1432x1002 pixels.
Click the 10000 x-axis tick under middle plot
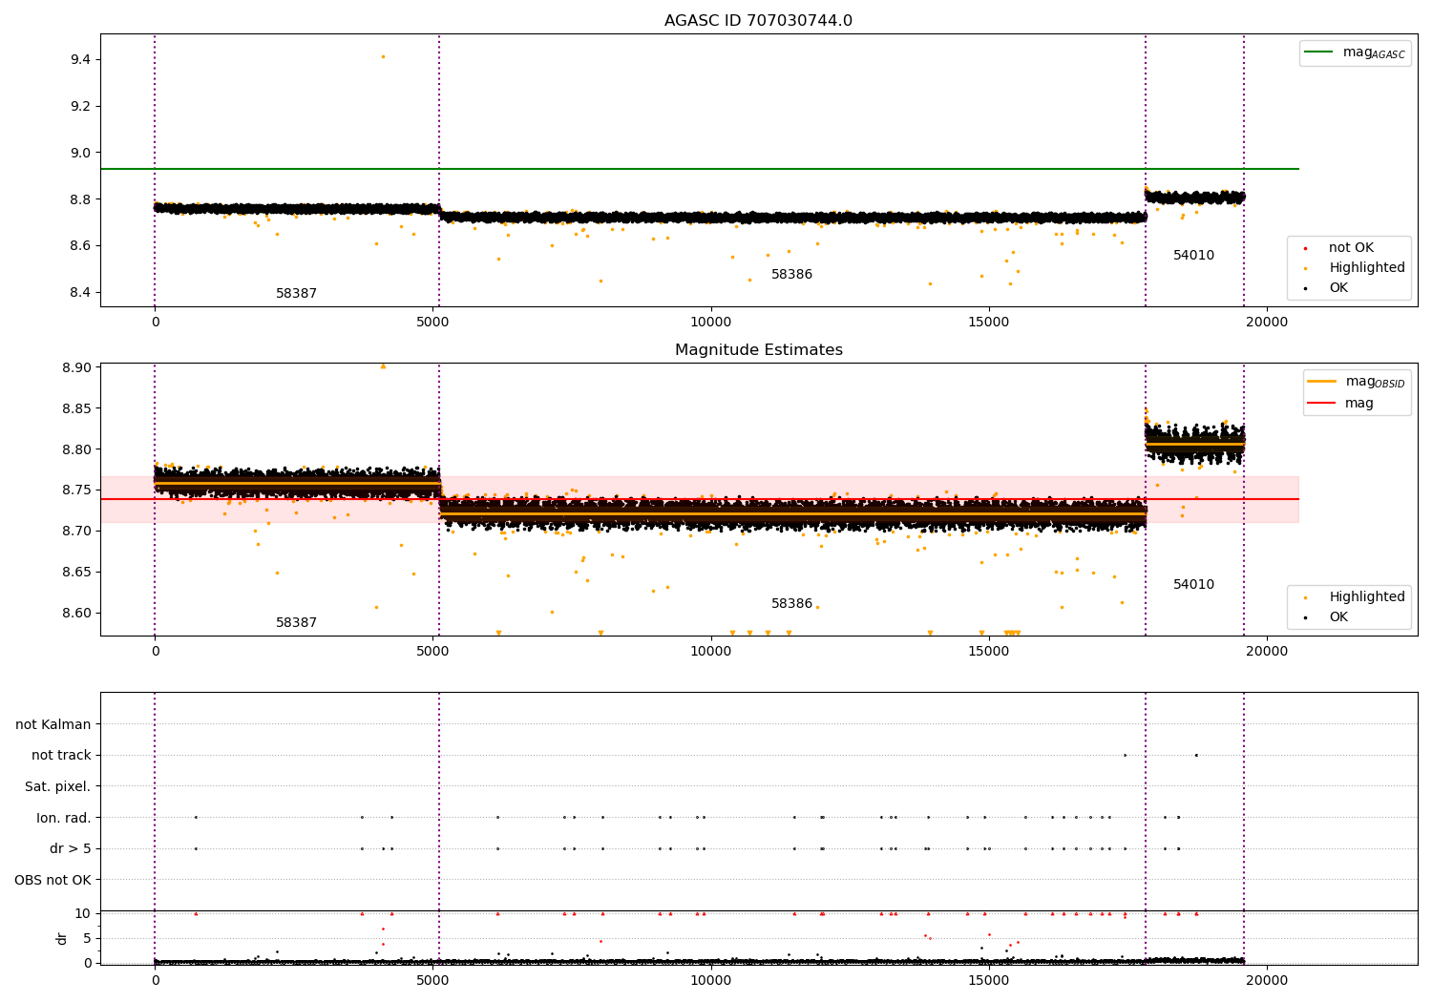tap(710, 652)
